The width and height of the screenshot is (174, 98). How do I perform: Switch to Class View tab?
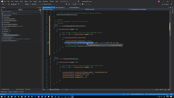[27, 90]
